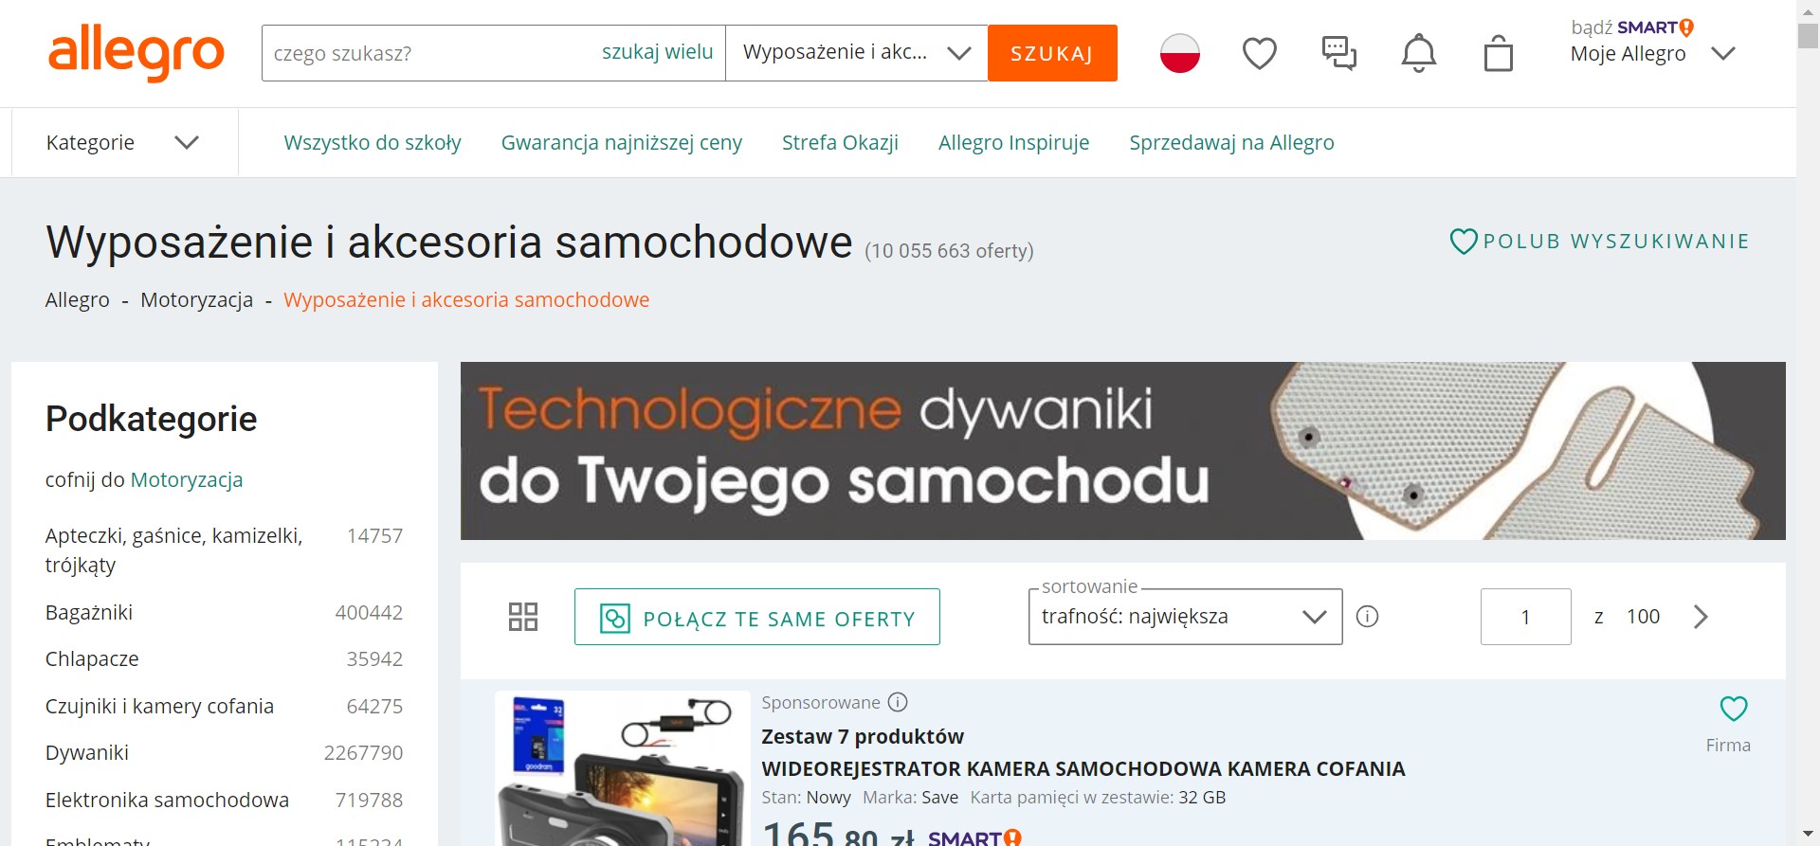This screenshot has width=1820, height=846.
Task: Open Strefa Okazji menu item
Action: tap(840, 142)
